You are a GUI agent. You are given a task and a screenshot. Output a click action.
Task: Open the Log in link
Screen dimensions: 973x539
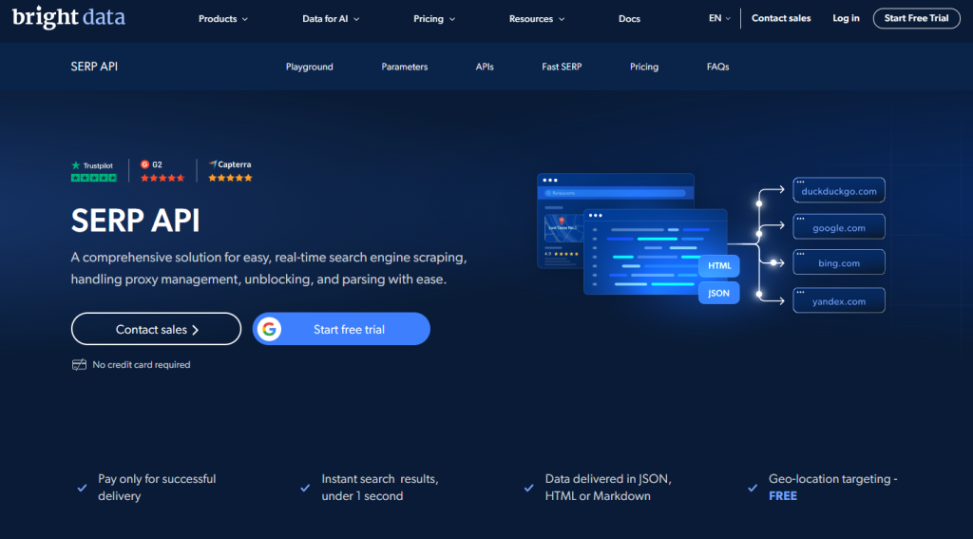pyautogui.click(x=846, y=18)
